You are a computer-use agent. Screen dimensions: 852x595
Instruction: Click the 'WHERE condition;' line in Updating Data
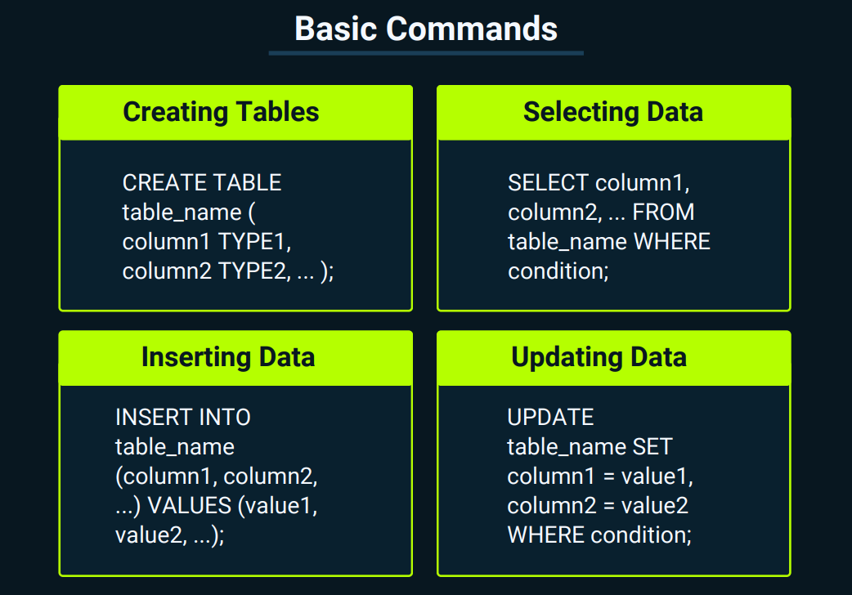599,535
